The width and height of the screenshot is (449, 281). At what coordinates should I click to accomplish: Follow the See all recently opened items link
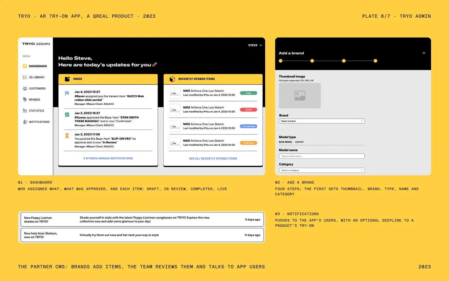tap(213, 158)
